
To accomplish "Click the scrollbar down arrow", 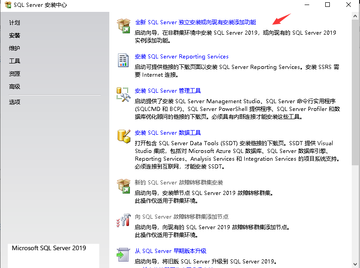I will [x=355, y=264].
